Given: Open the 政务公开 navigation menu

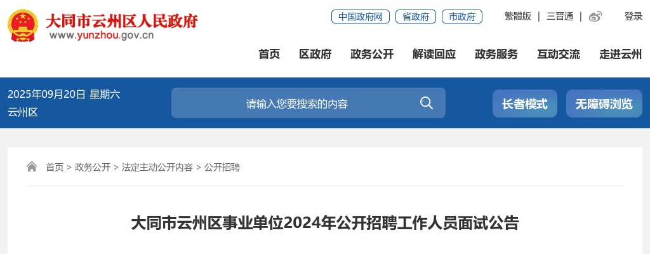Looking at the screenshot, I should pos(372,54).
